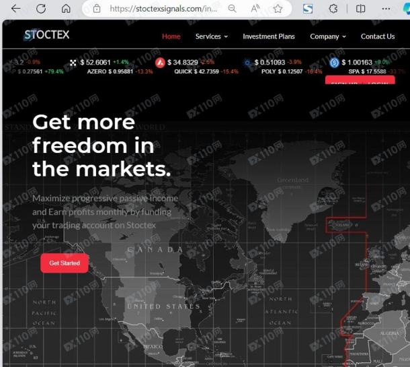Activate Read aloud icon
This screenshot has height=367, width=410.
point(255,9)
